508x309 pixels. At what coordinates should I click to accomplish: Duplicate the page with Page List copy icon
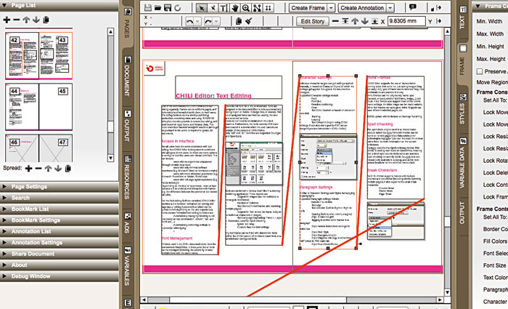(x=46, y=20)
